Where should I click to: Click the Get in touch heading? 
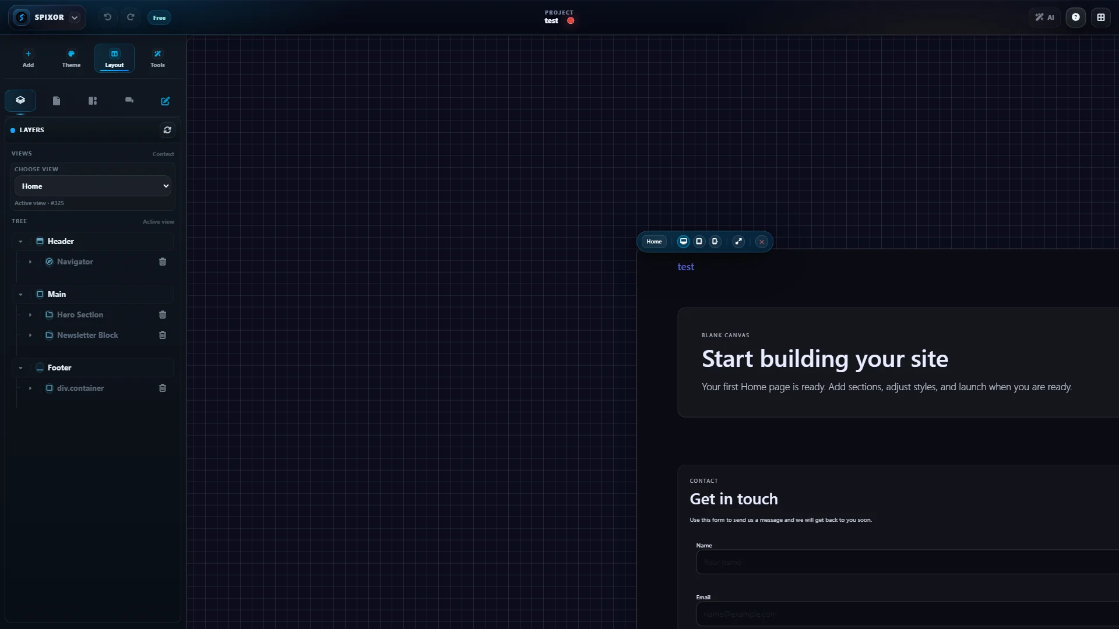[x=734, y=499]
